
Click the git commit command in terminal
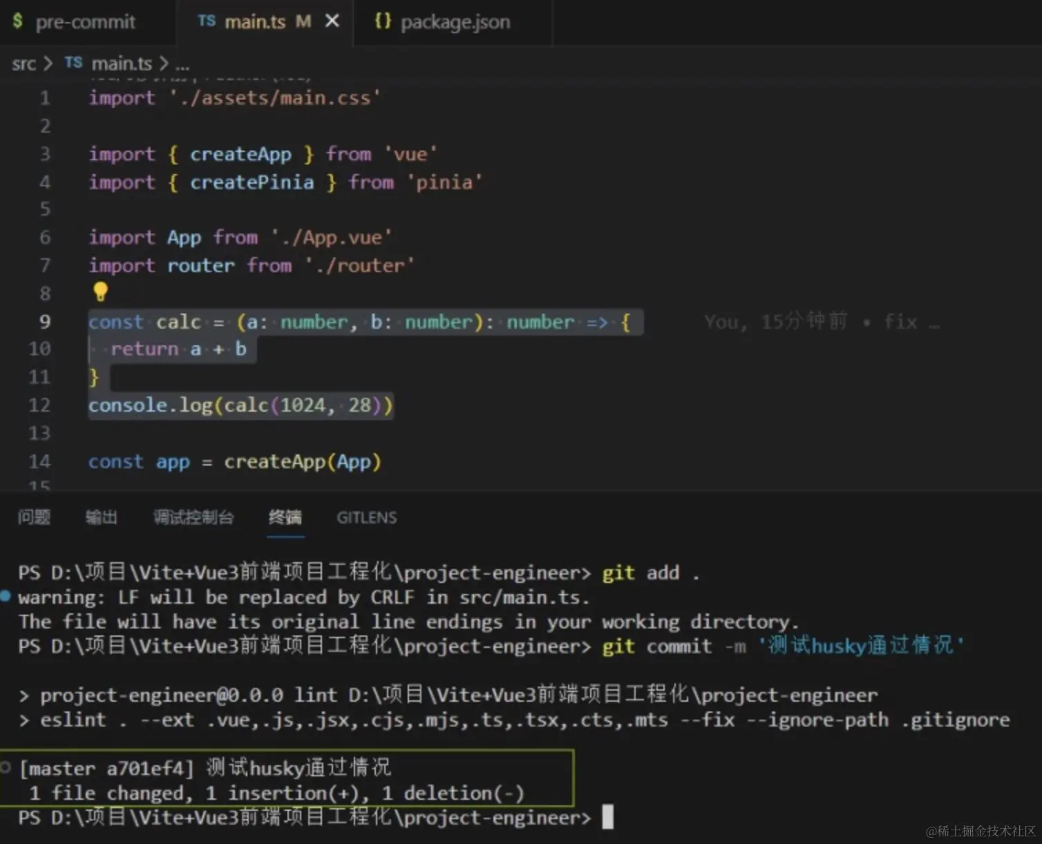[783, 646]
